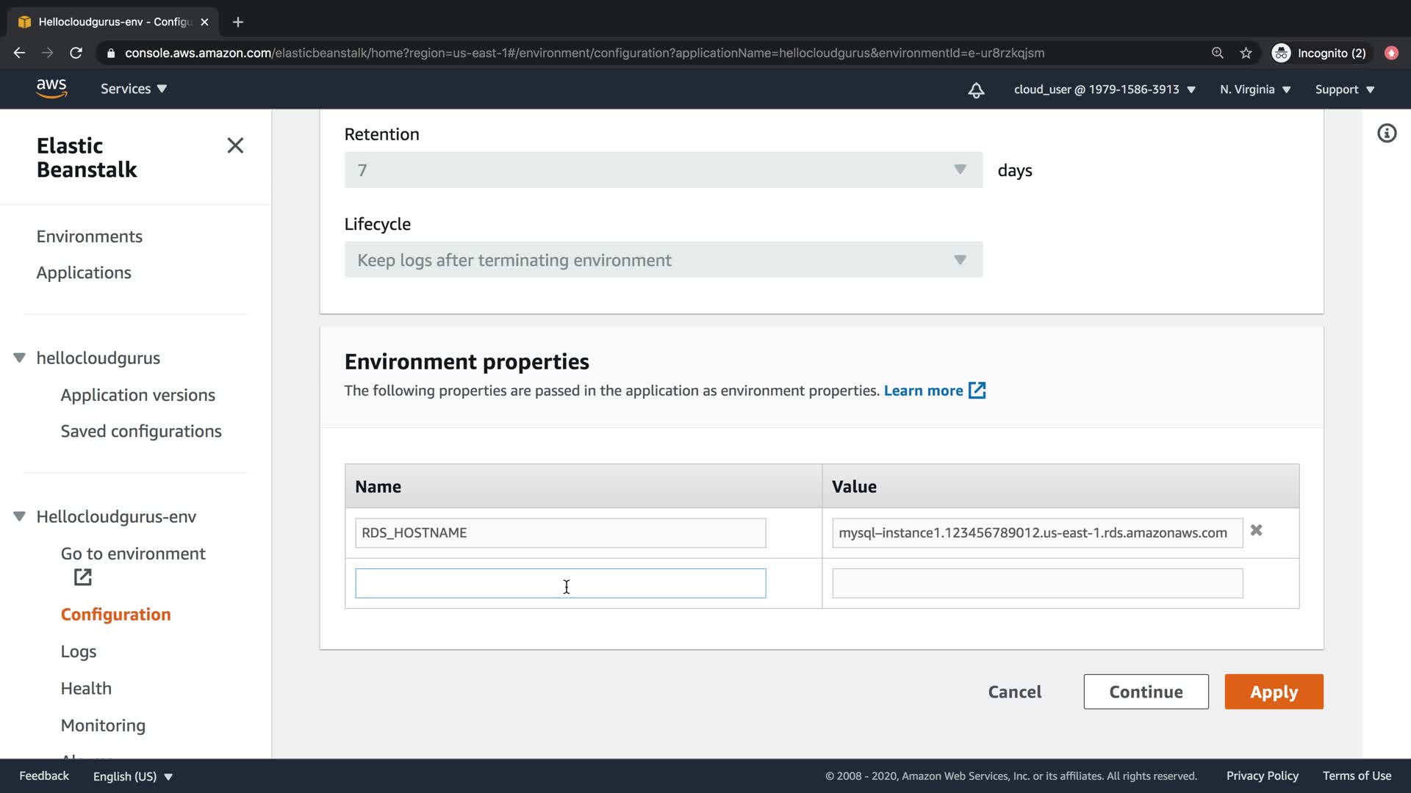1411x793 pixels.
Task: Click the Continue button
Action: (1146, 692)
